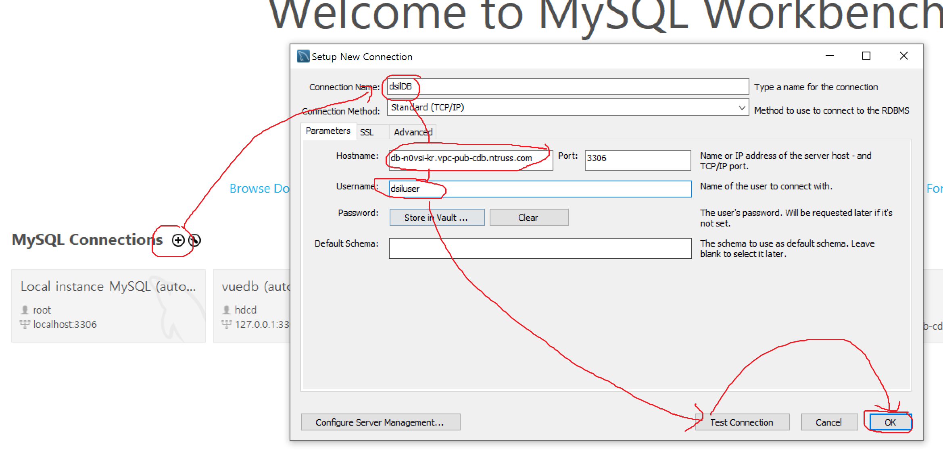Click the Workbench dolphin icon in dialog title
Viewport: 943px width, 451px height.
[x=303, y=56]
